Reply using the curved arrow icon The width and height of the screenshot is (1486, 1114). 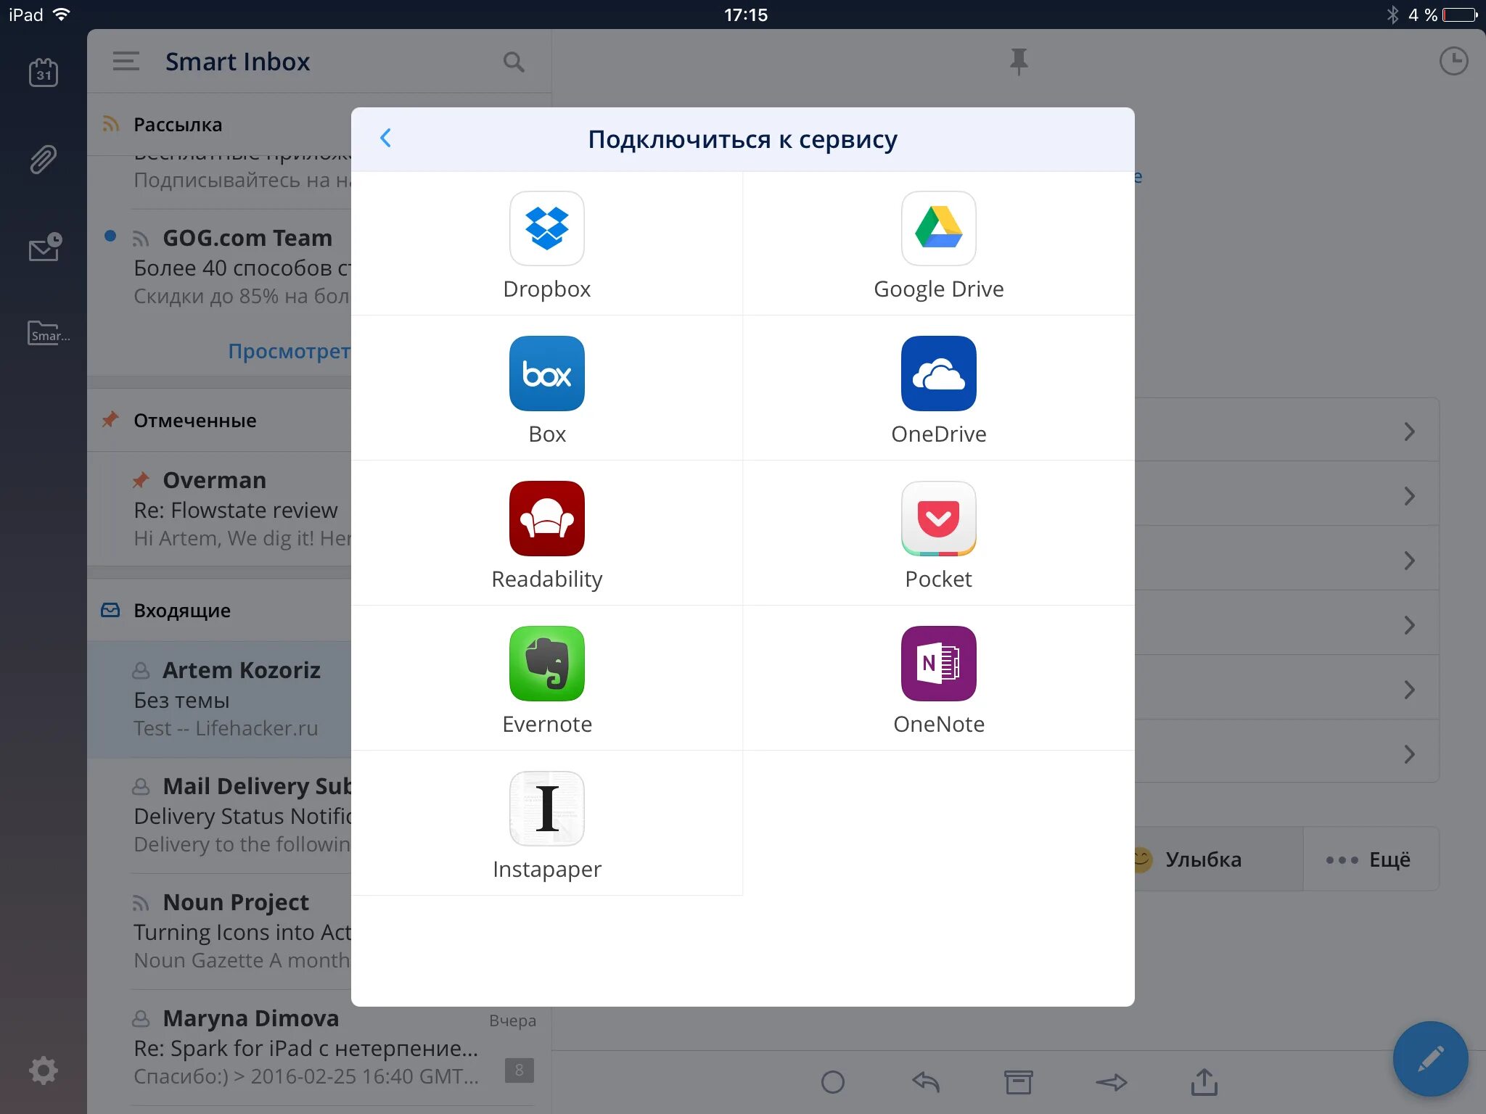(926, 1082)
